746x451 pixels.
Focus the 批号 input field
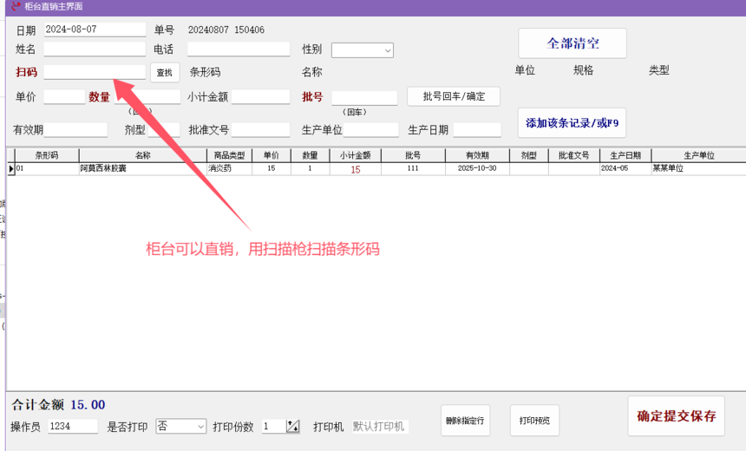(x=364, y=98)
